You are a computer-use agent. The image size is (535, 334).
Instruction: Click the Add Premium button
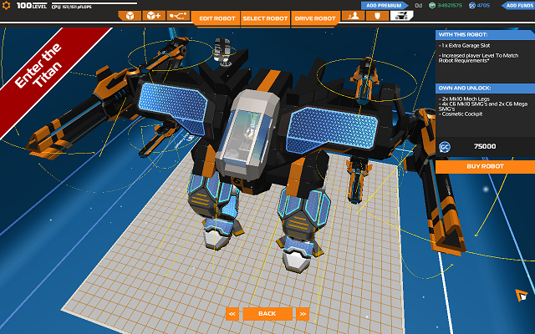(x=385, y=6)
